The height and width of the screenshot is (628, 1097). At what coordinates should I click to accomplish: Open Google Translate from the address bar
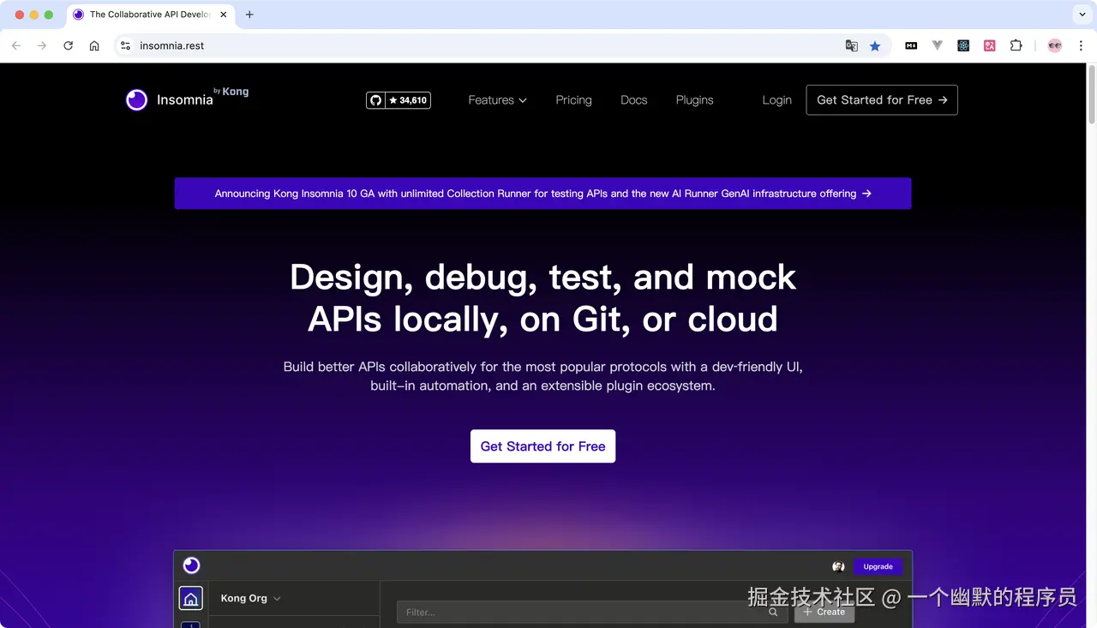tap(851, 45)
